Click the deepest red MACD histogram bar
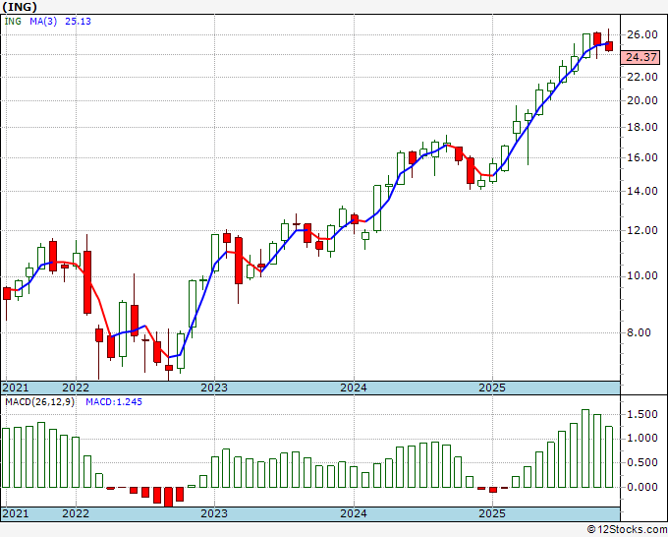 click(x=169, y=497)
